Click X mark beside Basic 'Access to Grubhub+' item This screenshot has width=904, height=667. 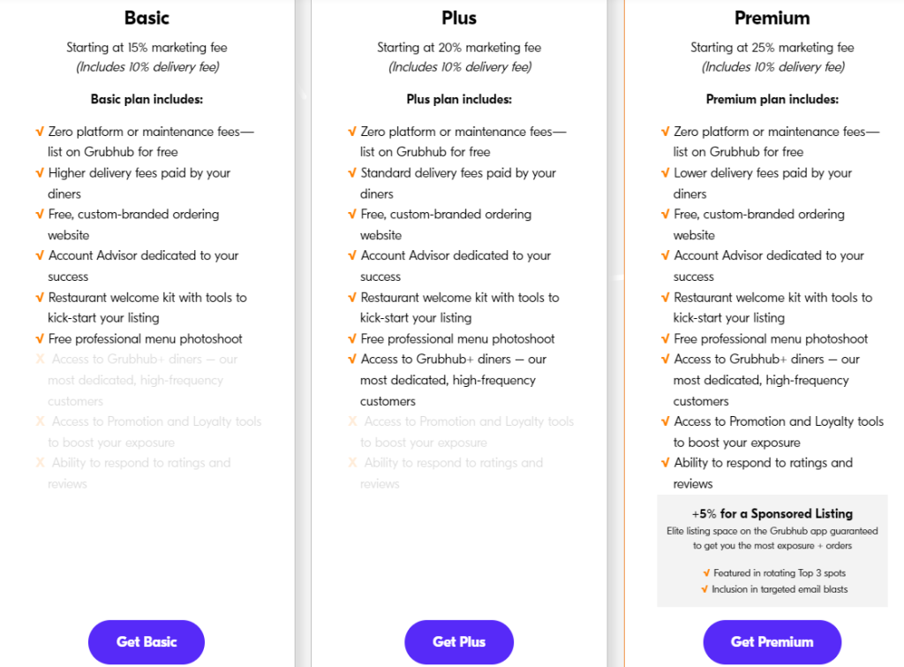tap(40, 359)
